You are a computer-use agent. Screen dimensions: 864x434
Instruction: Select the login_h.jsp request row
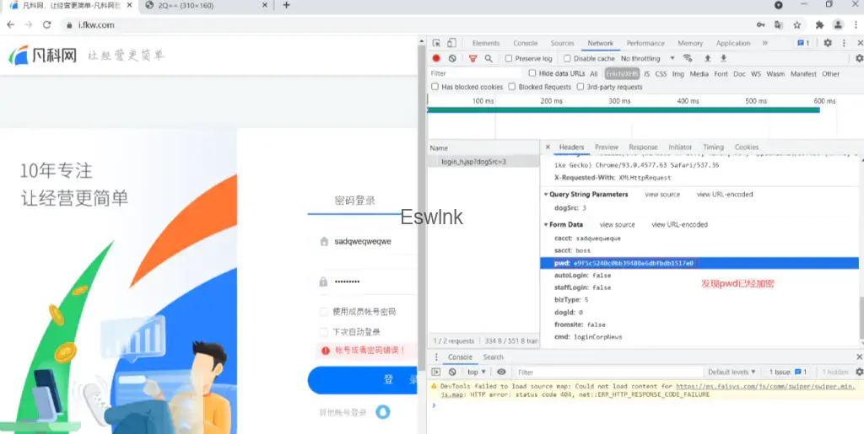[473, 161]
